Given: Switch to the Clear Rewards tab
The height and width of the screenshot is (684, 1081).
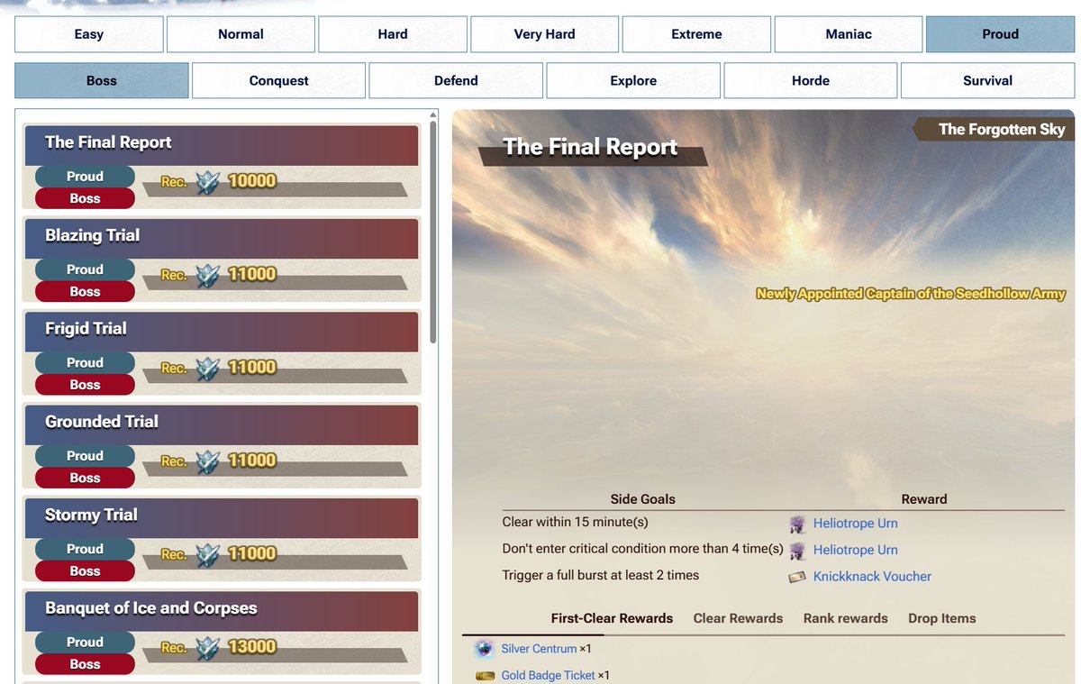Looking at the screenshot, I should tap(738, 618).
